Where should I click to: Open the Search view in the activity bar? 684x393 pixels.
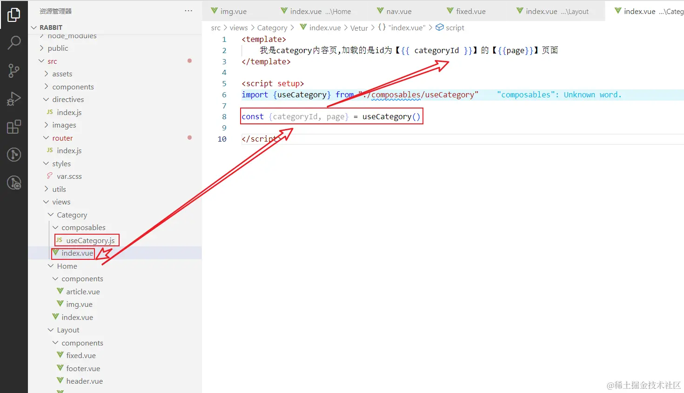(14, 43)
